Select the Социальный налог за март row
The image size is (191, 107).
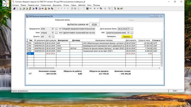[x=93, y=51]
